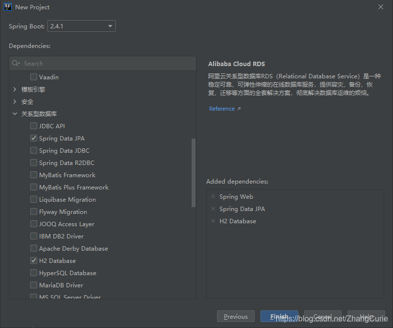
Task: Select H2 Database in added dependencies list
Action: 238,221
